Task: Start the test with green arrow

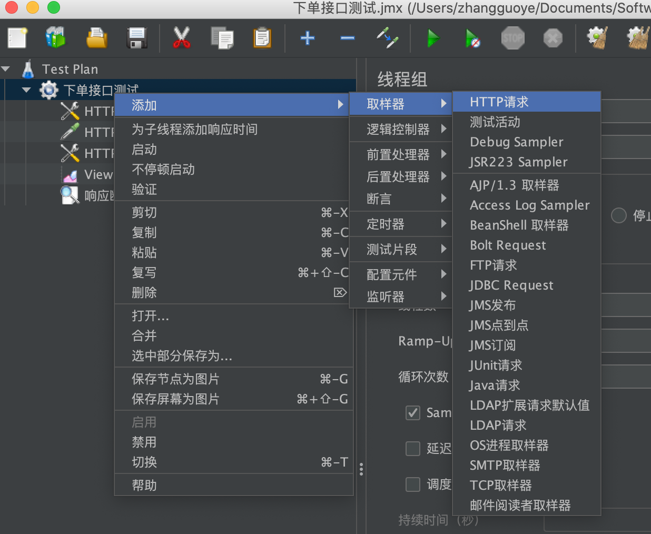Action: (x=433, y=38)
